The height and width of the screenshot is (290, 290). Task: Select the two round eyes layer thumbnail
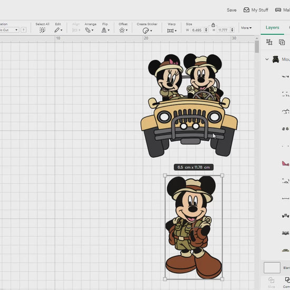coord(285,129)
